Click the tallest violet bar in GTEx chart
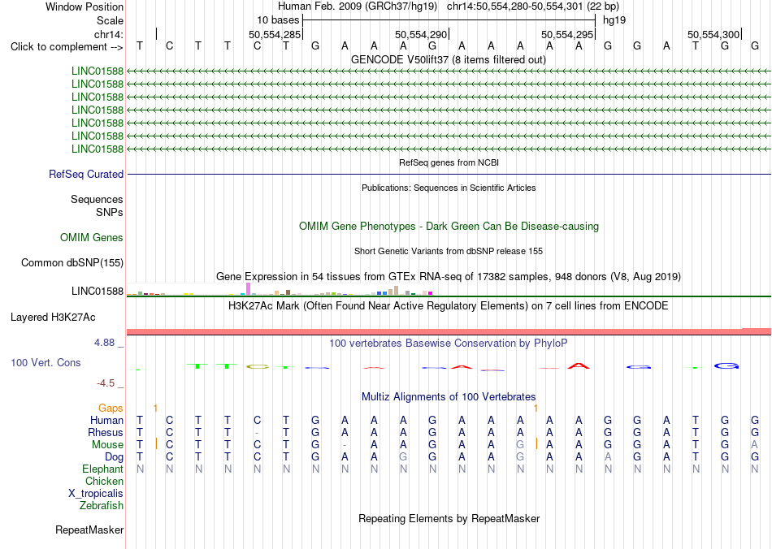Viewport: 772px width, 549px height. [249, 289]
